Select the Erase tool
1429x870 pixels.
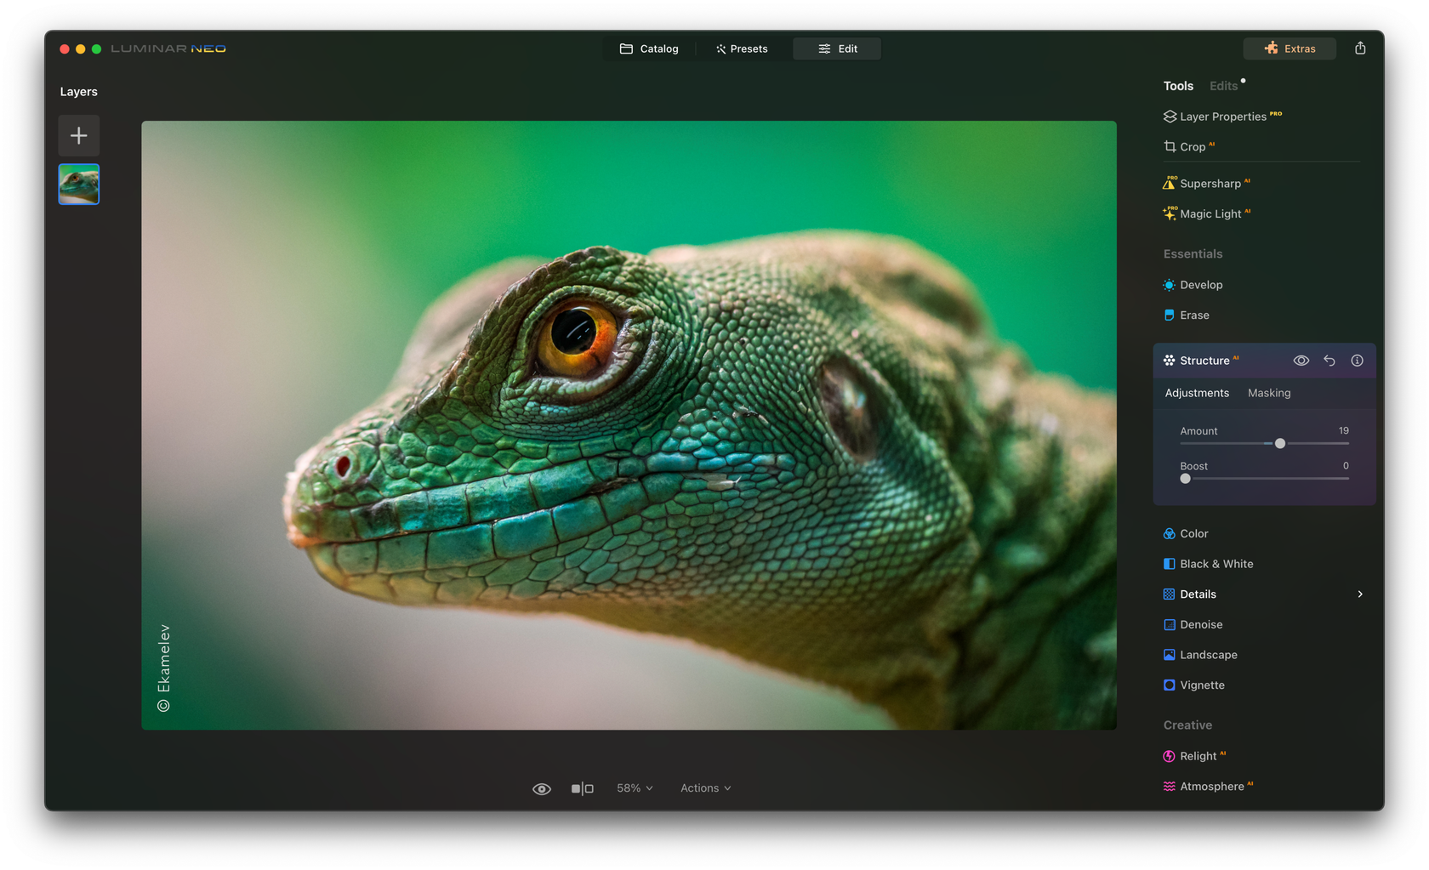click(1193, 315)
